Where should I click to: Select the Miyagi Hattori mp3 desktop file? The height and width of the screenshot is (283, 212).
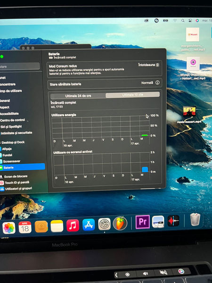193,68
